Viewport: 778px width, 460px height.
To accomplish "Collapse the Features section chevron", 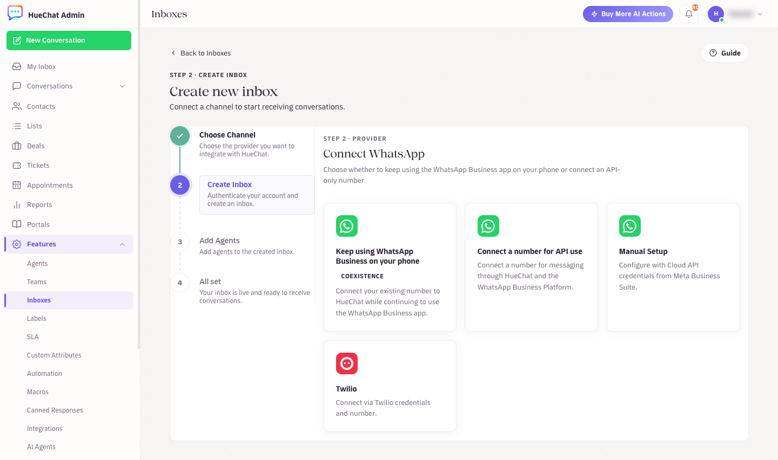I will [122, 244].
